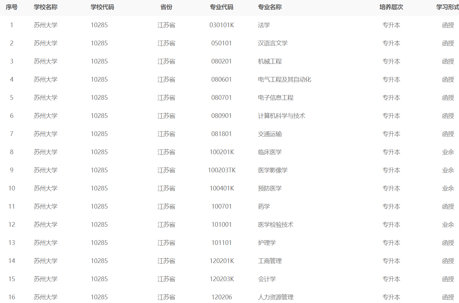Click 专升本 in the 护理学 row
459x303 pixels.
(391, 243)
